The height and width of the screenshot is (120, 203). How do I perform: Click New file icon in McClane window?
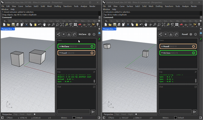pyautogui.click(x=4, y=24)
